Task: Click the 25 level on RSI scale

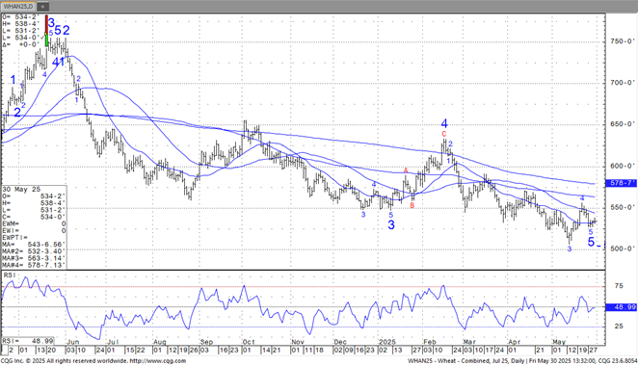Action: coord(619,326)
